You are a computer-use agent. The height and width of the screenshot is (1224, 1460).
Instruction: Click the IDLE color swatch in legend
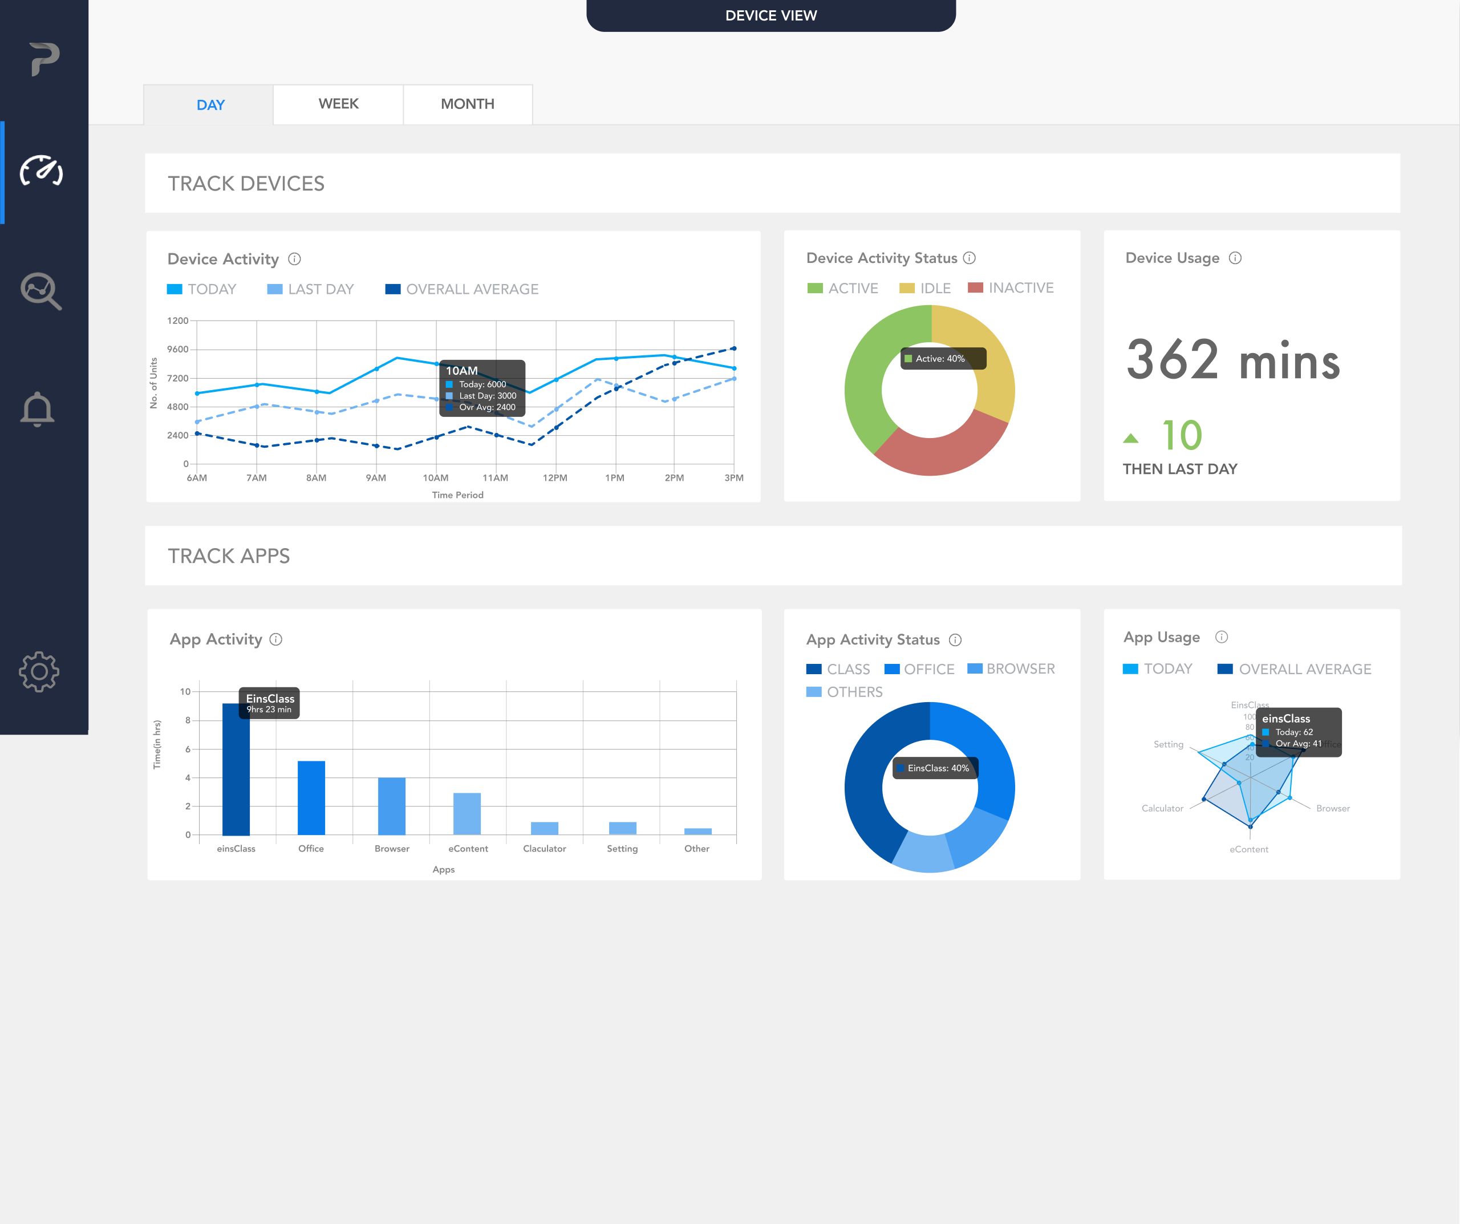[907, 288]
